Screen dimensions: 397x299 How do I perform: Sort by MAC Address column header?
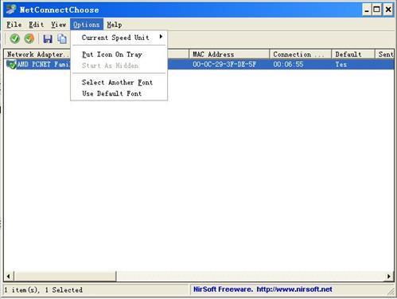pyautogui.click(x=229, y=54)
